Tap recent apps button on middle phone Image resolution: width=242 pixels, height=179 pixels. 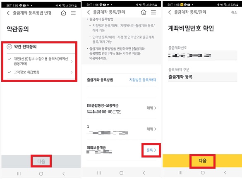click(99, 173)
